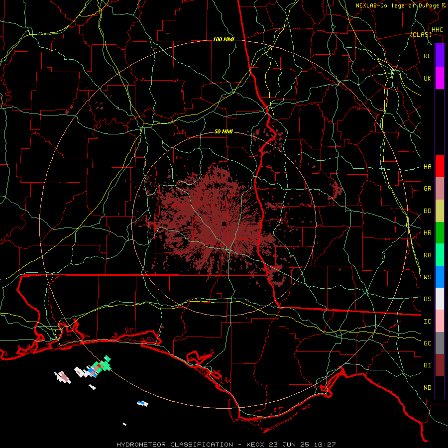Click the "BD" legend label
448x448 pixels.
pos(427,211)
